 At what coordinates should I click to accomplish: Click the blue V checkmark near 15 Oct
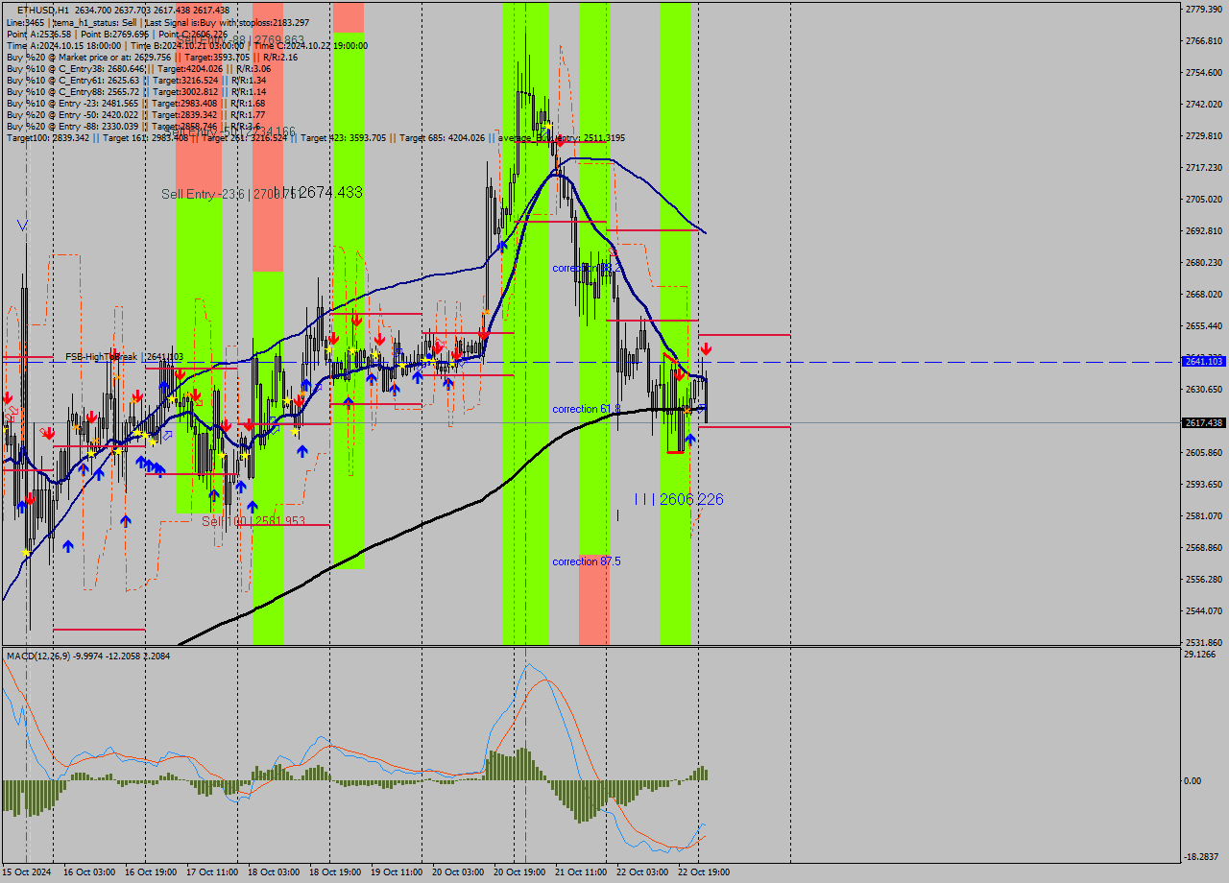[x=22, y=226]
